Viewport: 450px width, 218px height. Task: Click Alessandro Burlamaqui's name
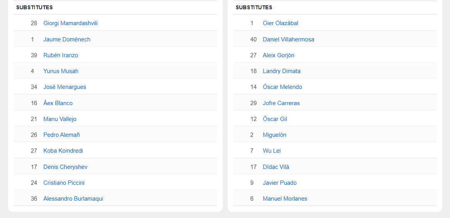click(x=73, y=199)
